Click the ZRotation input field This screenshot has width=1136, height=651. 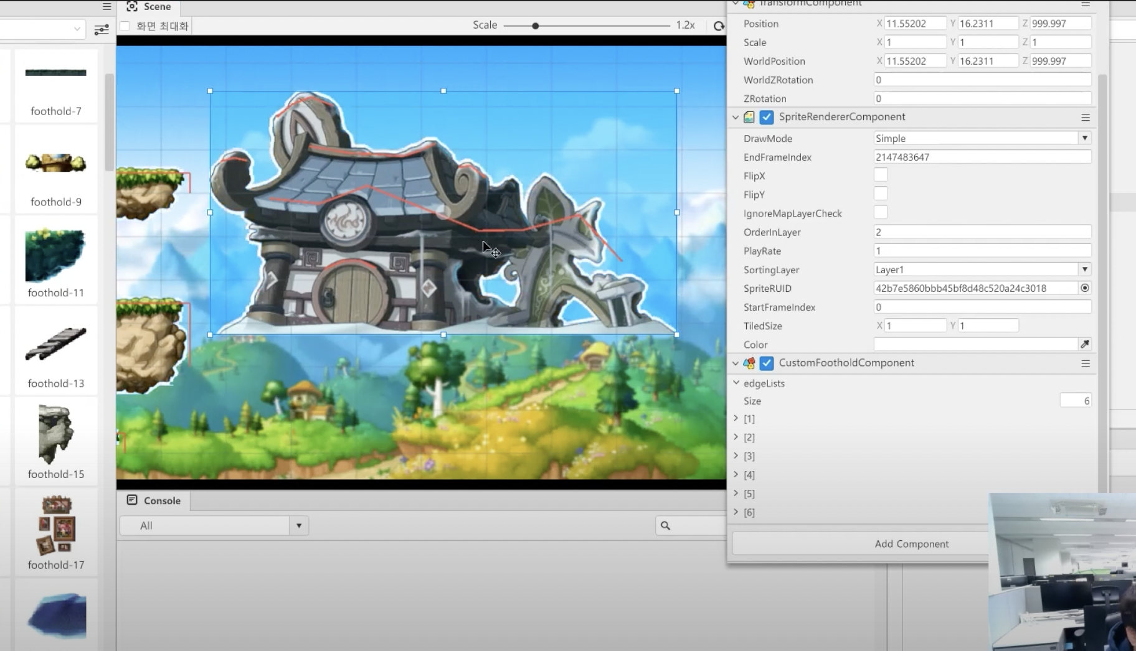click(x=983, y=98)
